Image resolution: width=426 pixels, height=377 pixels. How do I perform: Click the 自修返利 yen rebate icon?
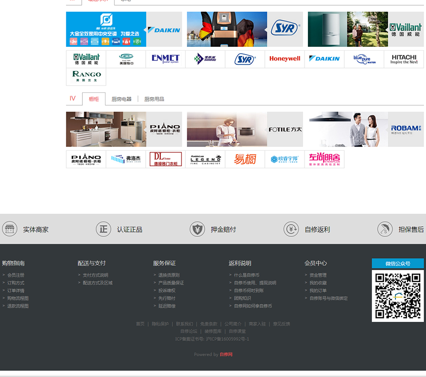(x=291, y=229)
